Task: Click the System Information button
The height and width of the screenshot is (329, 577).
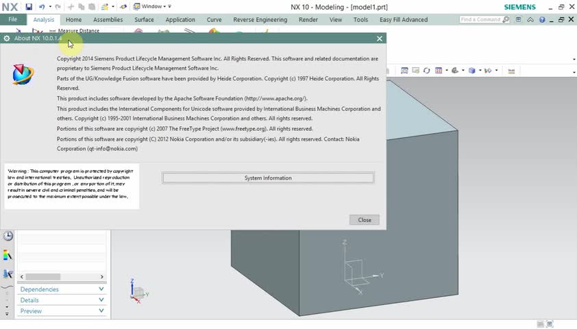Action: click(x=268, y=178)
